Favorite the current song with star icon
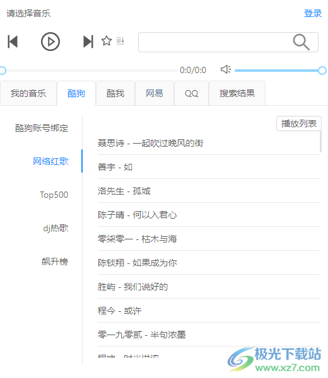The height and width of the screenshot is (378, 328). click(107, 41)
